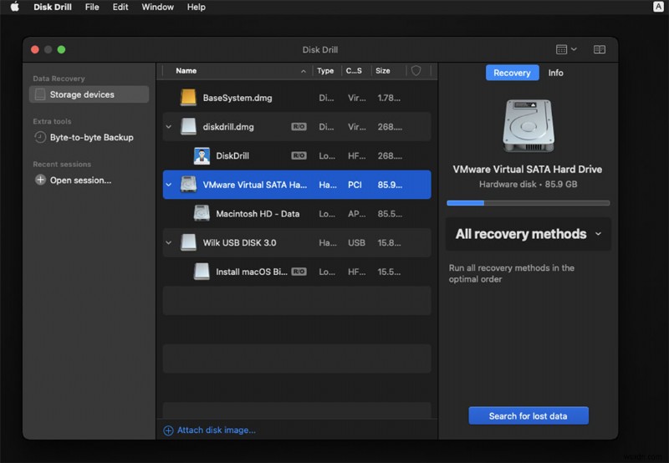Click Search for lost data button
This screenshot has width=669, height=463.
pos(528,416)
